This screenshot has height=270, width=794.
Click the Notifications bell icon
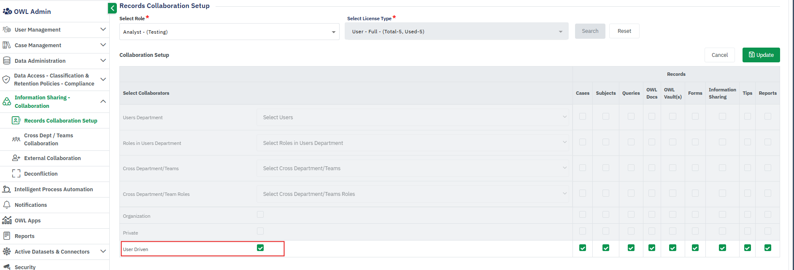[x=7, y=205]
